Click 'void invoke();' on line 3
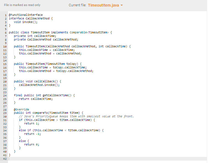 (26, 22)
